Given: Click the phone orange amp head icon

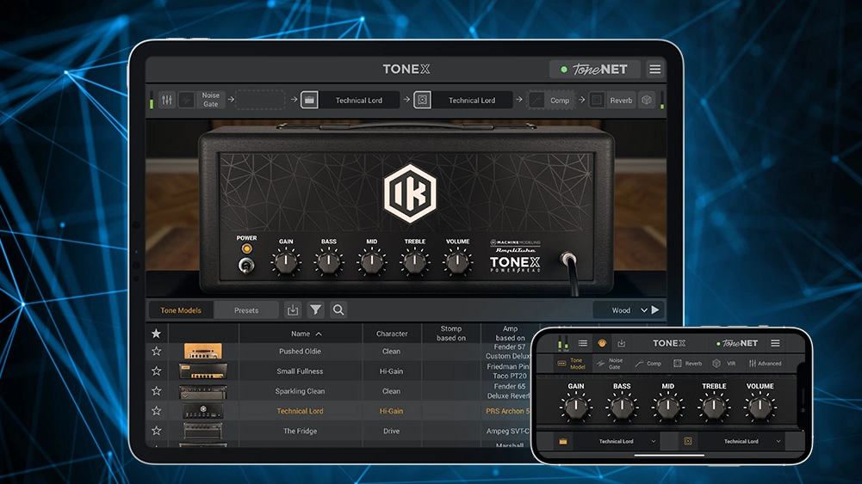Looking at the screenshot, I should coord(563,441).
